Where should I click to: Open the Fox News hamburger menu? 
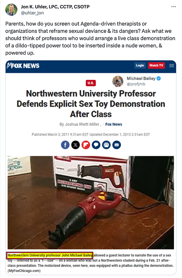pos(172,65)
